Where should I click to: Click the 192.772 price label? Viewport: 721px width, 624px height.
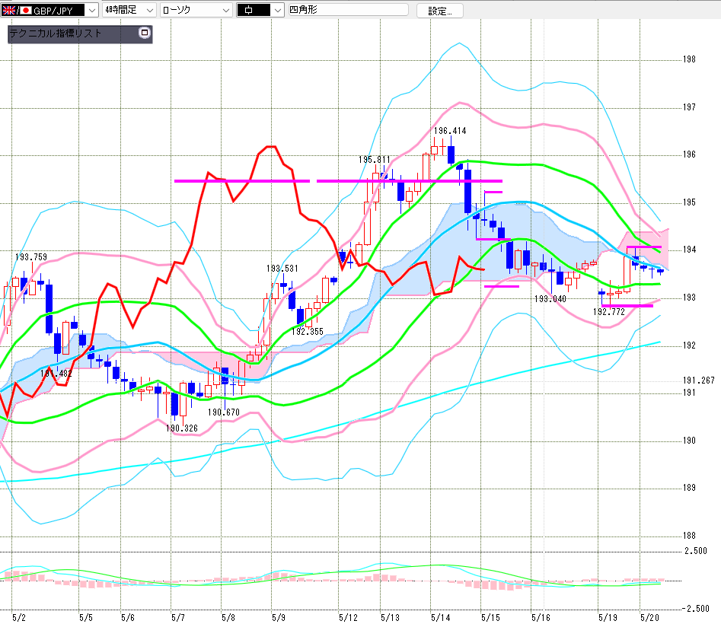[609, 312]
